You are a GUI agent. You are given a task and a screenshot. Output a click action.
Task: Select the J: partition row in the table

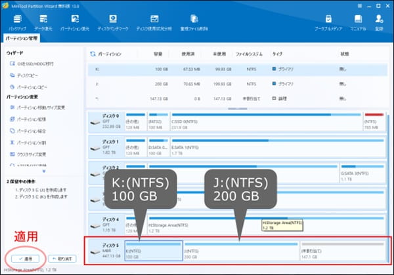tap(238, 84)
